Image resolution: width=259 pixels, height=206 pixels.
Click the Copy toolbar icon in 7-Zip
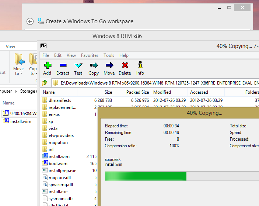click(94, 65)
